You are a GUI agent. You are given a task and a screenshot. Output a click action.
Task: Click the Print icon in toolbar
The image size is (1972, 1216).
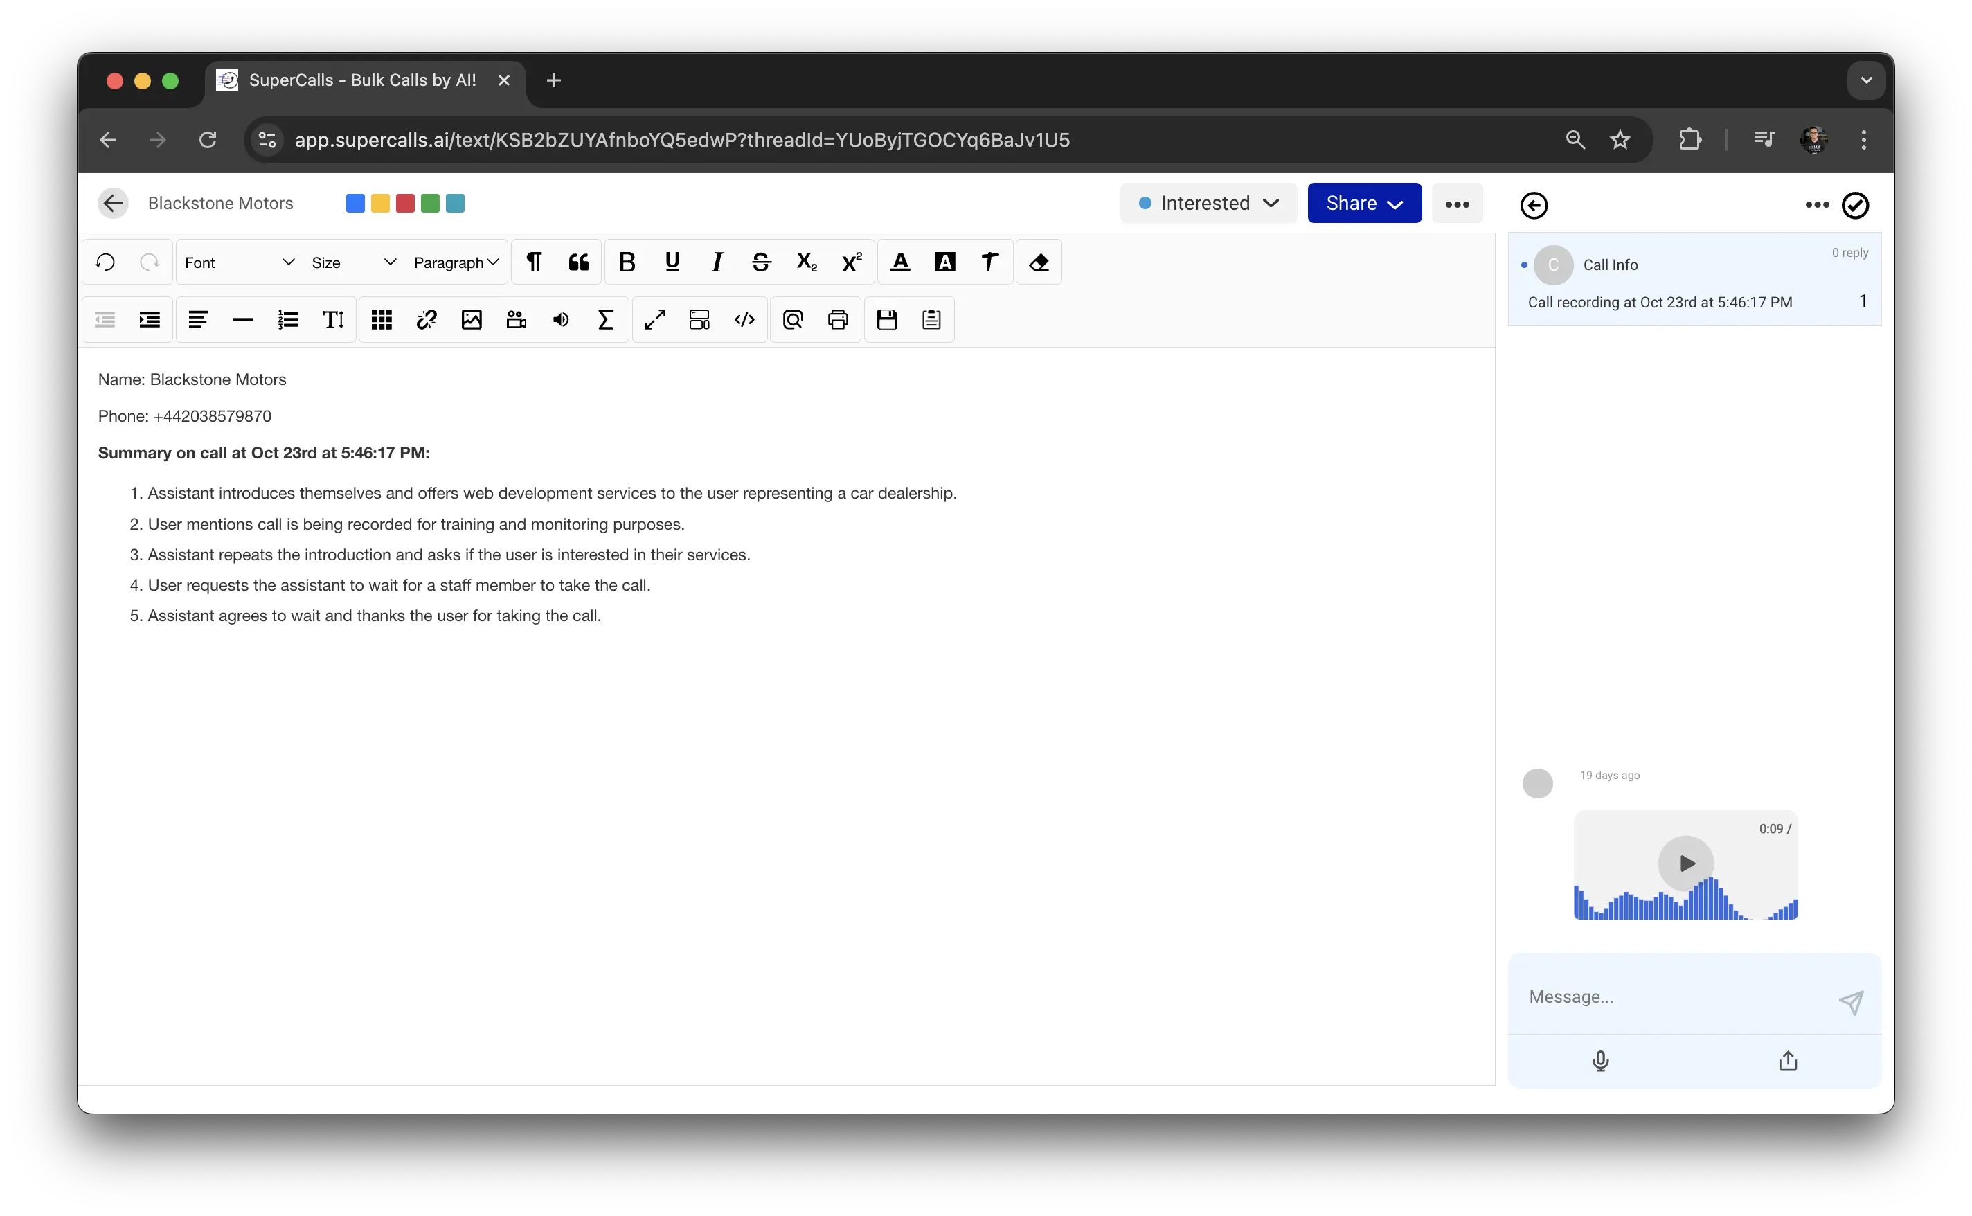[838, 320]
